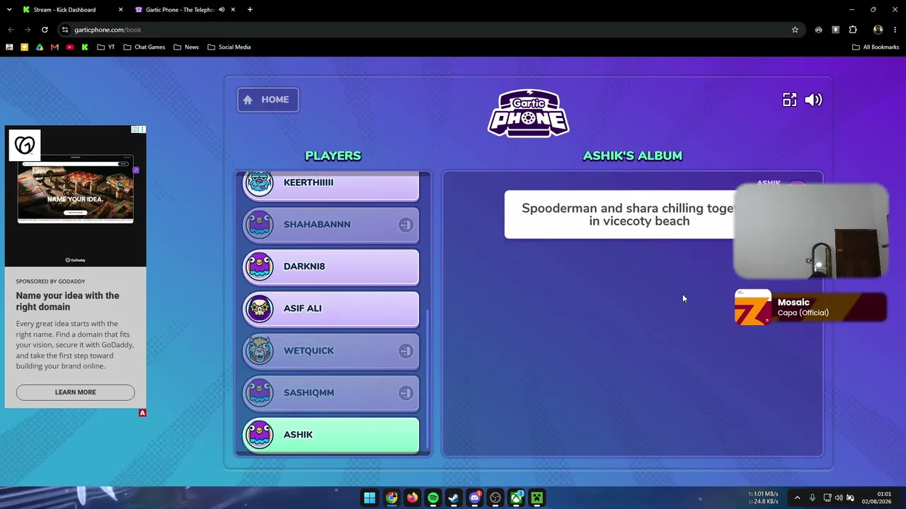
Task: Open Steam from the taskbar
Action: (454, 498)
